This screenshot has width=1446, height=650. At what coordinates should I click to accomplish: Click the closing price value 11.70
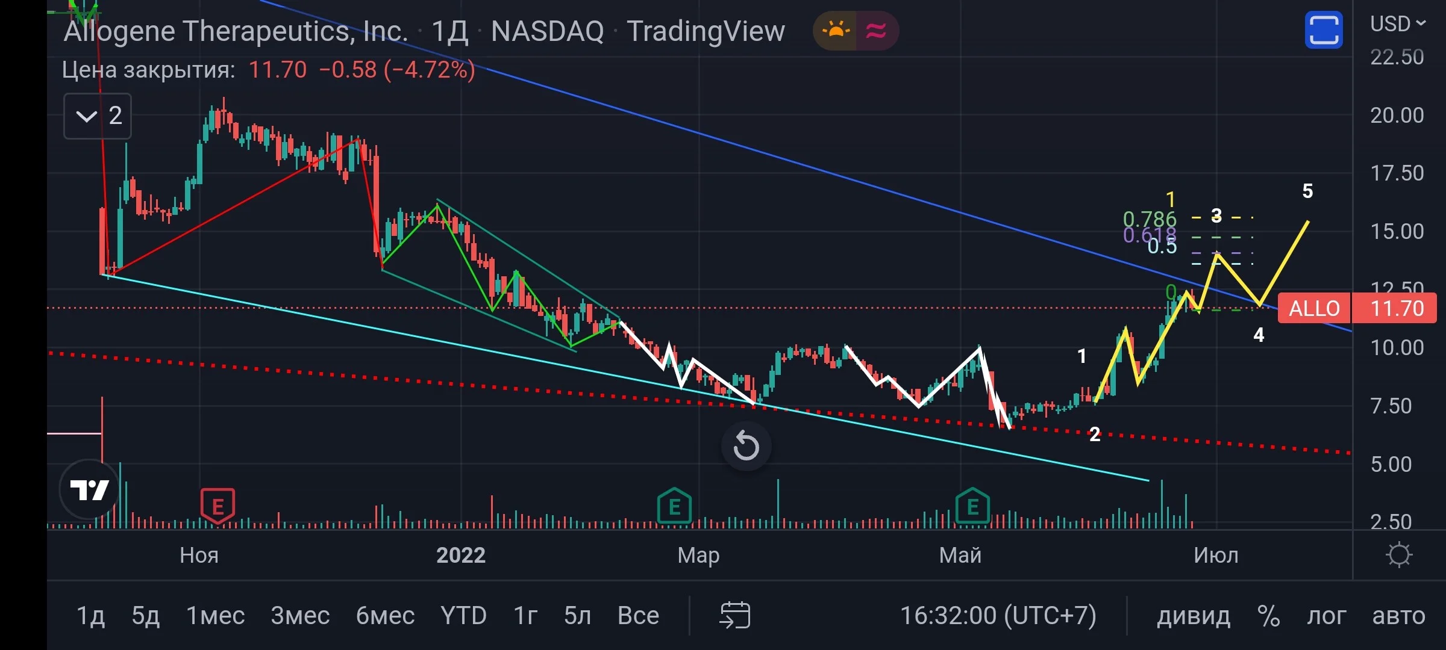pyautogui.click(x=278, y=70)
